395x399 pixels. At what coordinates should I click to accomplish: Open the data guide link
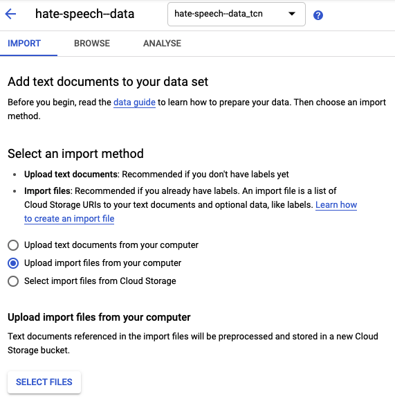(x=134, y=103)
